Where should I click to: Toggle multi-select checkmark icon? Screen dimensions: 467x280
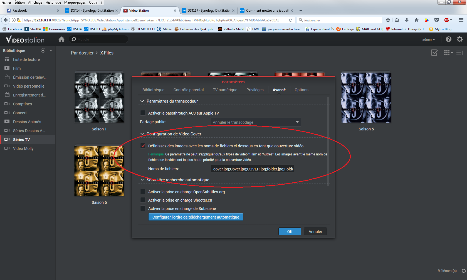coord(434,53)
